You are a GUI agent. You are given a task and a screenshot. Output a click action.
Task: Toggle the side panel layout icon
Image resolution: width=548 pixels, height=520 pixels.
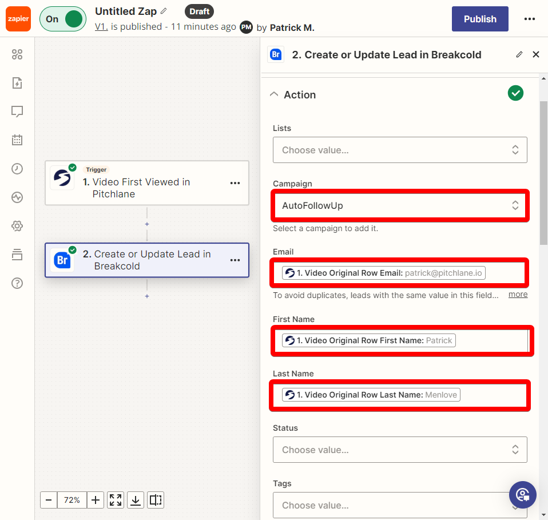[156, 500]
